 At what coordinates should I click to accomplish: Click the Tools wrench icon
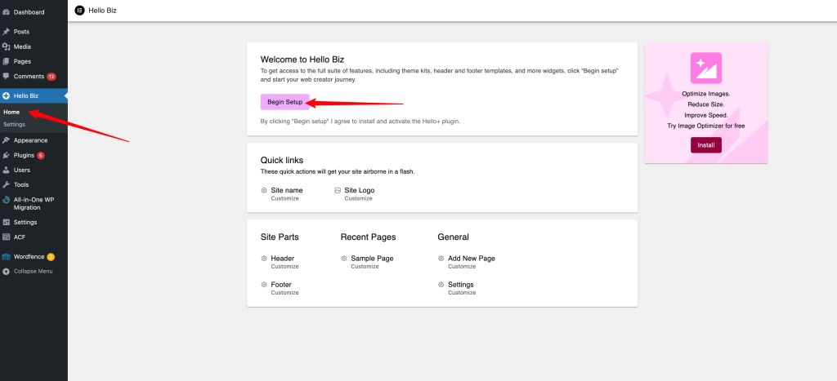[x=6, y=185]
